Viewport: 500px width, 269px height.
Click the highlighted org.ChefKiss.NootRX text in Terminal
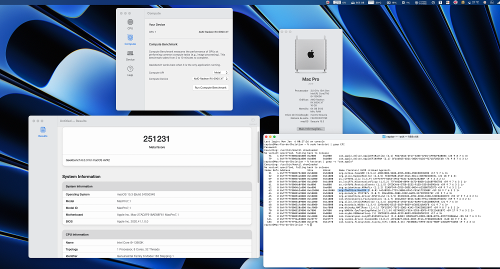(x=352, y=190)
